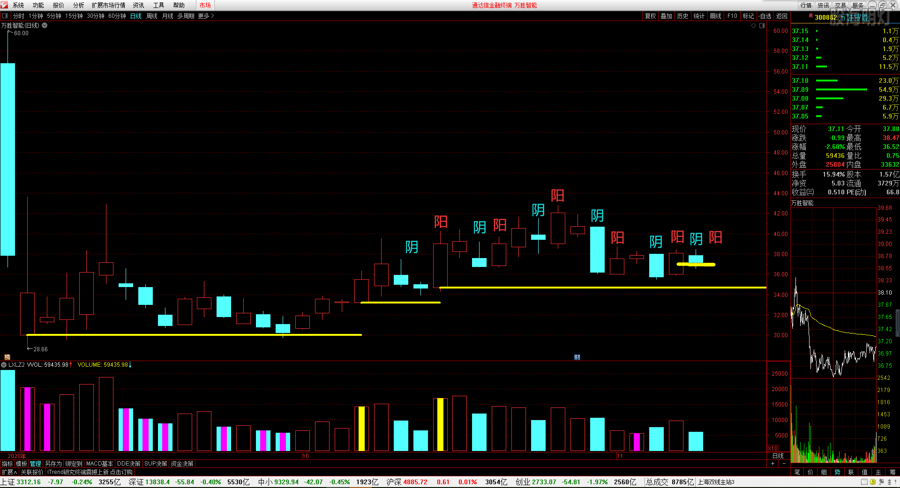Viewport: 900px width, 488px height.
Task: Toggle the split-panel icon above the price axis
Action: pyautogui.click(x=762, y=26)
